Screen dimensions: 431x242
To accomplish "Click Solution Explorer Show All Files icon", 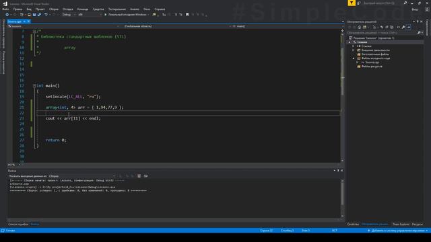I will 392,27.
